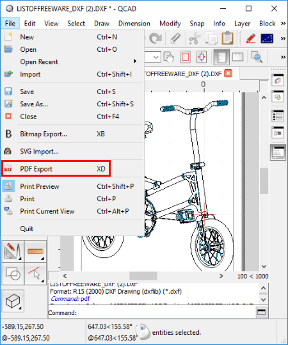
Task: Click command history scroll up arrow
Action: coord(264,288)
